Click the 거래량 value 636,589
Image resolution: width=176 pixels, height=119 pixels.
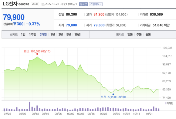pos(156,14)
